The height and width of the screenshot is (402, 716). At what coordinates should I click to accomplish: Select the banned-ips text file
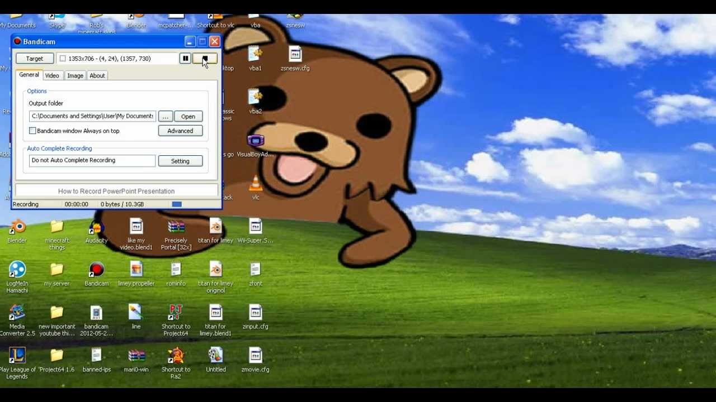coord(96,360)
